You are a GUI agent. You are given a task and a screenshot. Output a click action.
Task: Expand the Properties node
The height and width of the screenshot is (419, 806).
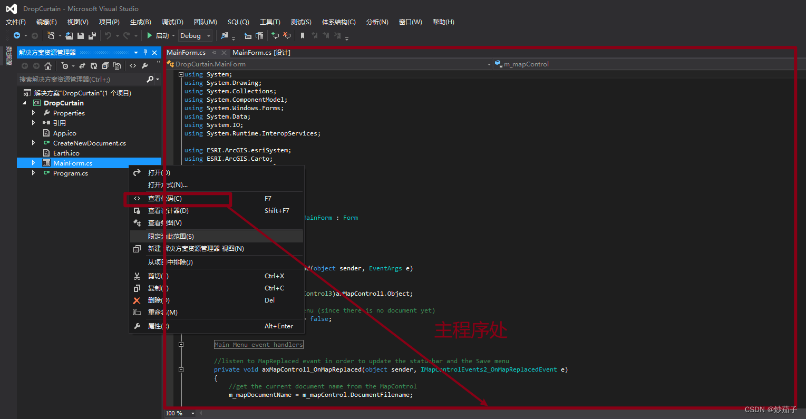pyautogui.click(x=34, y=113)
